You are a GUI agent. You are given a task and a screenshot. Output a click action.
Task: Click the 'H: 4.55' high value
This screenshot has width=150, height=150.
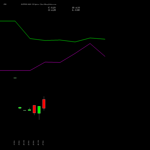coord(76,8)
